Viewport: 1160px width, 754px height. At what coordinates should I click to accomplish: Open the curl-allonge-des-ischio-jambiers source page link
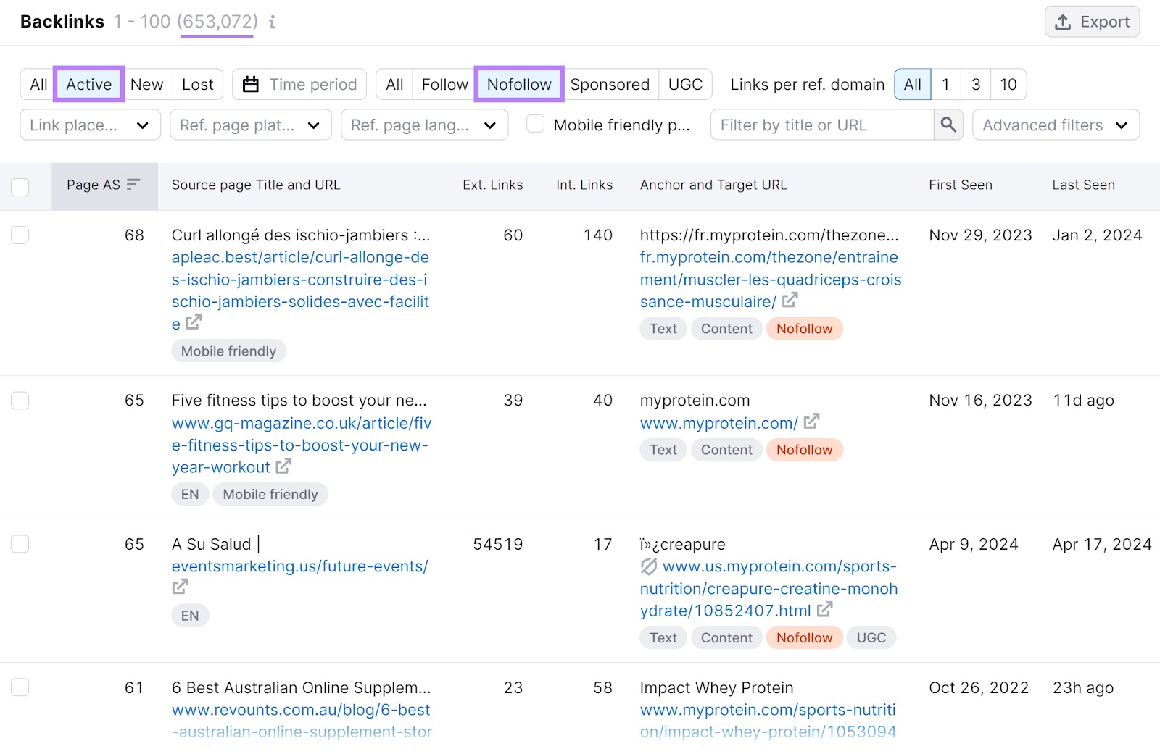coord(299,279)
